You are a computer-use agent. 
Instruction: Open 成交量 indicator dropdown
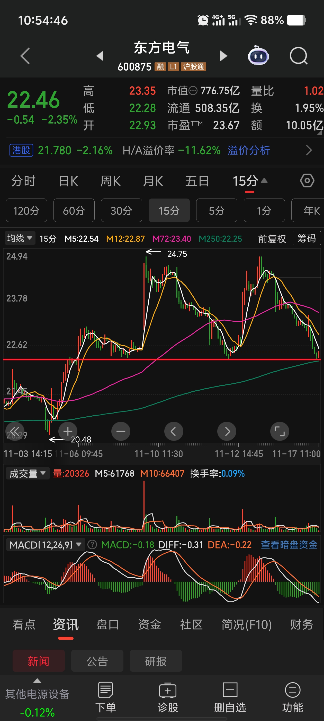pos(28,473)
